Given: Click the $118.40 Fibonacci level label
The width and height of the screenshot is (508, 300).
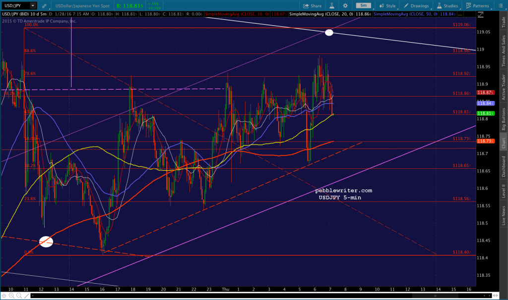Looking at the screenshot, I should click(x=462, y=252).
